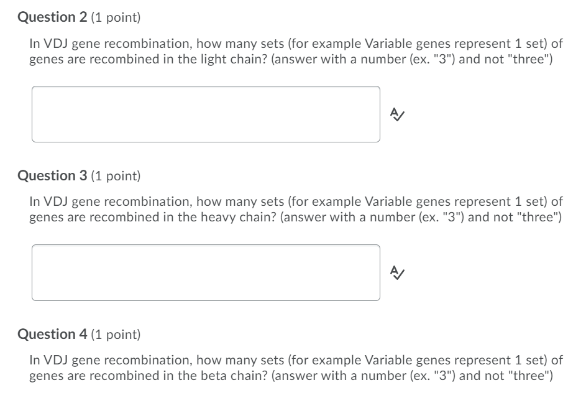Click the heavy chain question text

point(293,209)
